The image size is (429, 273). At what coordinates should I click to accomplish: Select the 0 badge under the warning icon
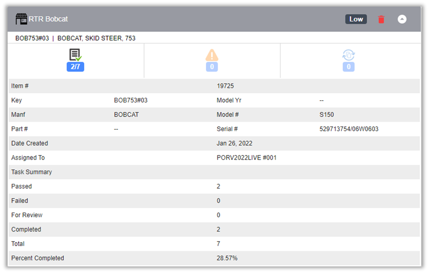click(x=211, y=67)
